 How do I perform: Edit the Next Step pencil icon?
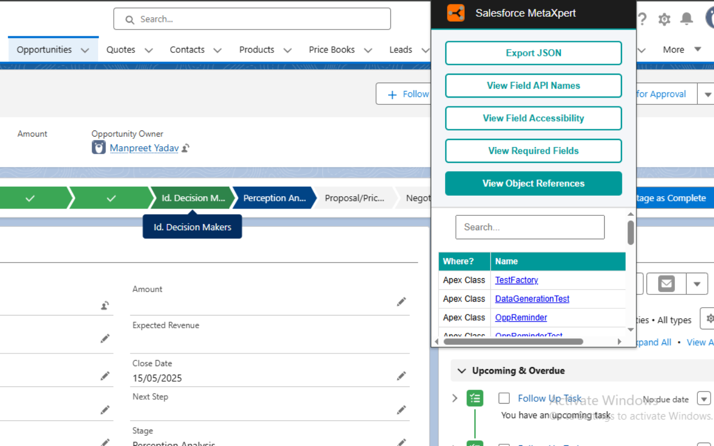click(401, 410)
